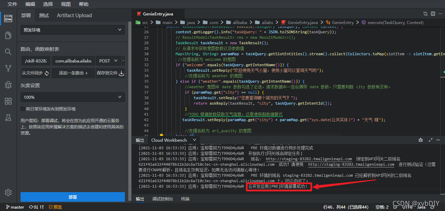445x211 pixels.
Task: Open the 预发环境 environment dropdown
Action: tap(72, 30)
